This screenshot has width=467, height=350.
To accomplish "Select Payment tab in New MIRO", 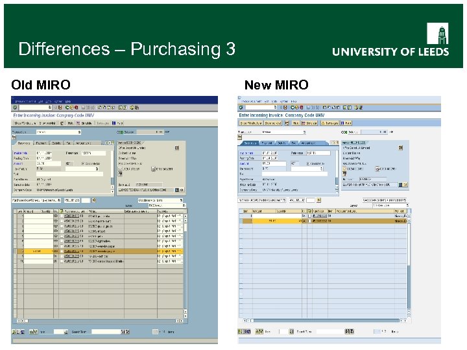I will [267, 143].
